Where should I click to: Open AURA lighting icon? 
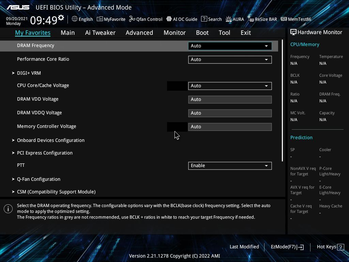coord(229,19)
